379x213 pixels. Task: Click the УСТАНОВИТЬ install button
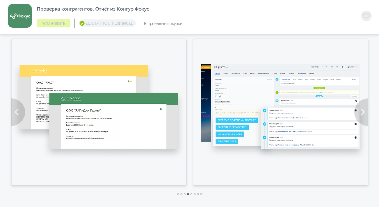(x=54, y=23)
